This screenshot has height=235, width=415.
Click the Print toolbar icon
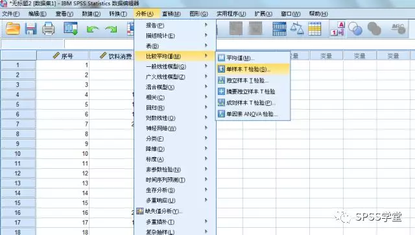(49, 29)
